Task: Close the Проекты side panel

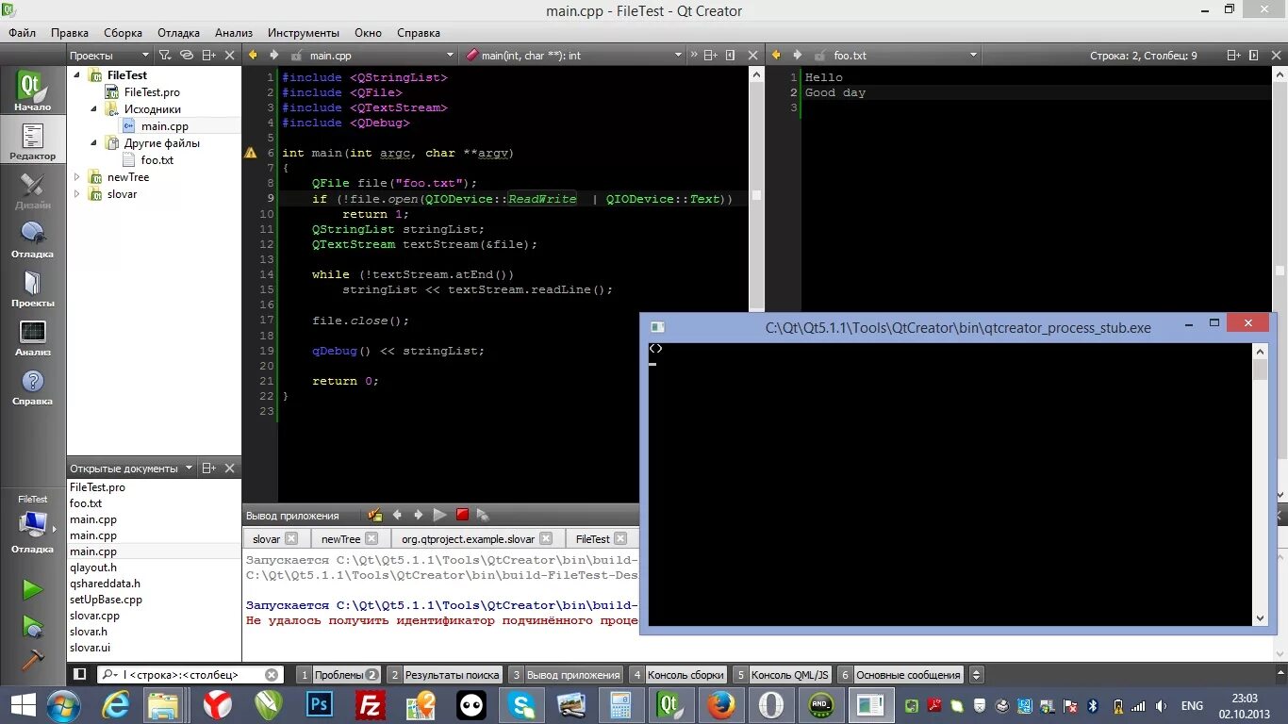Action: click(230, 56)
